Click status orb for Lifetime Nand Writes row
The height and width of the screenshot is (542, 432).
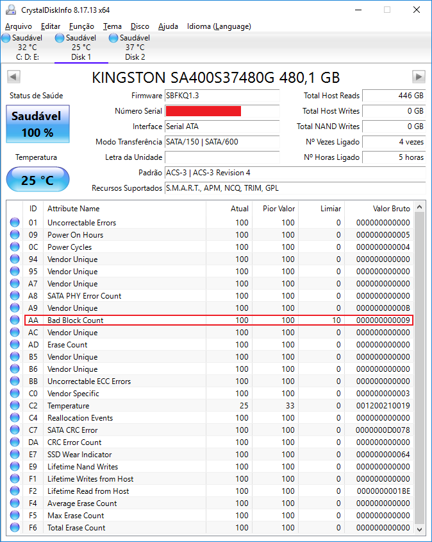coord(15,466)
